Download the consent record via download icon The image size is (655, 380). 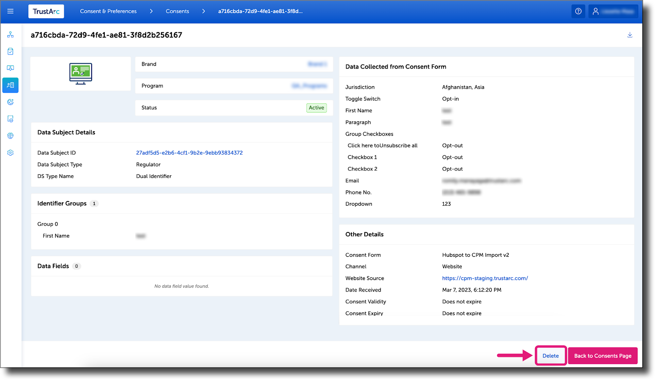[630, 35]
